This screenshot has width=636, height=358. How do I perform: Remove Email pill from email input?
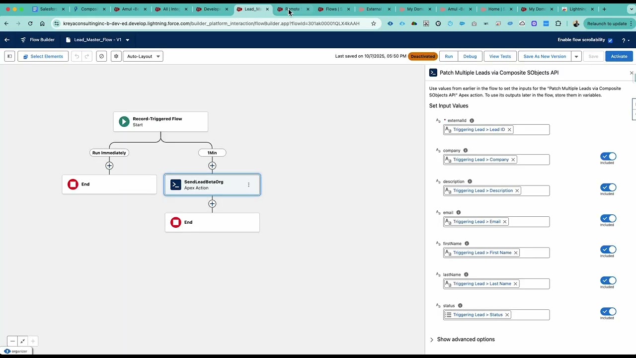(505, 222)
